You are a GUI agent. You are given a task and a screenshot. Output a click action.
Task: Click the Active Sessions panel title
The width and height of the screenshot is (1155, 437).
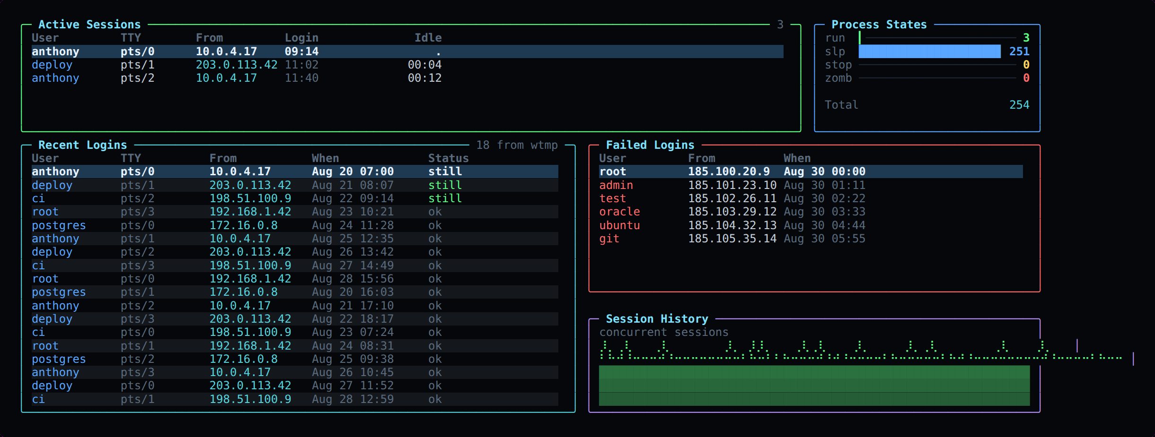(x=89, y=25)
